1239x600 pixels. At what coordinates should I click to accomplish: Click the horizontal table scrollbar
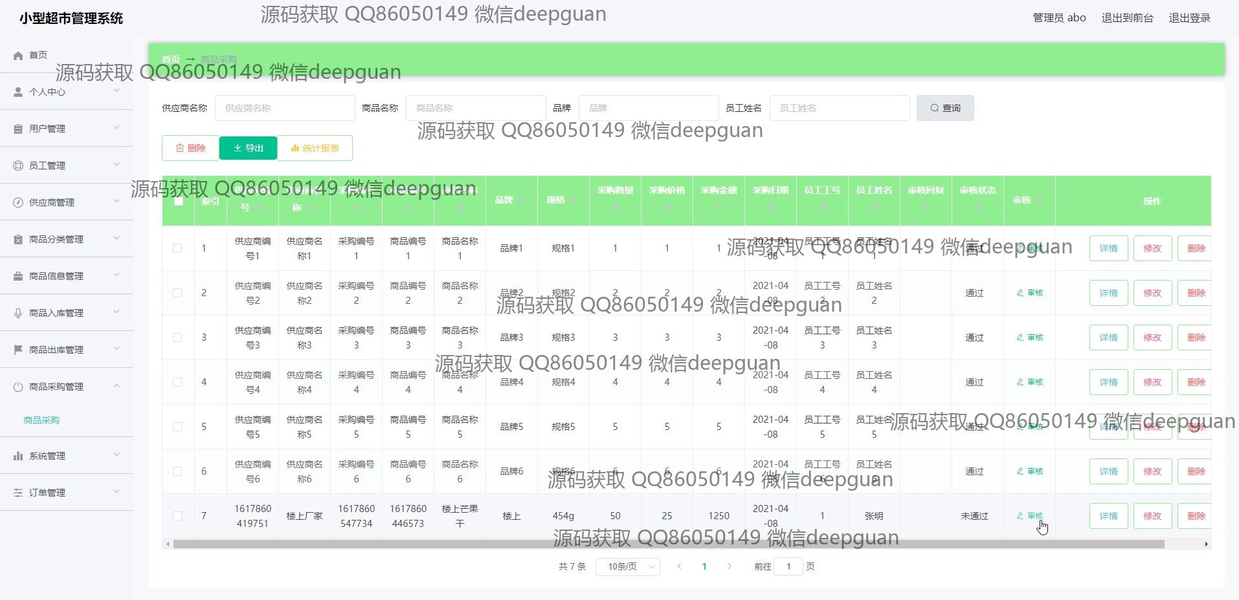tap(668, 544)
